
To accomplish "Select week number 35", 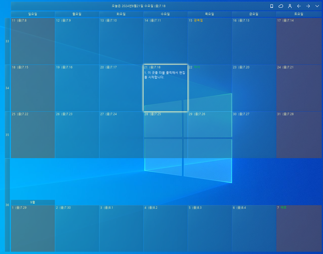I will coord(7,135).
